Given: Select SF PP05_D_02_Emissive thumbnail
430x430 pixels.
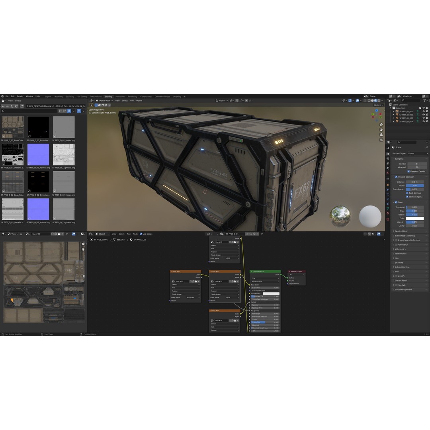Looking at the screenshot, I should (38, 182).
